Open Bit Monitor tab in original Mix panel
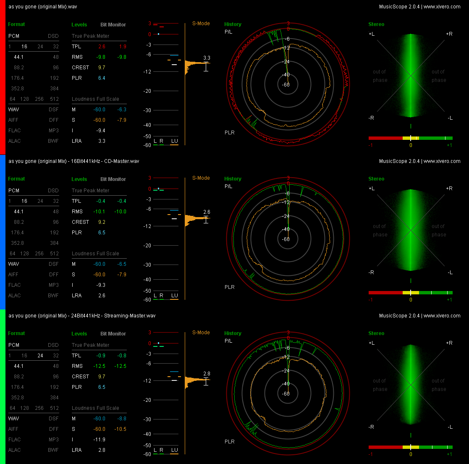The height and width of the screenshot is (464, 469). (113, 24)
